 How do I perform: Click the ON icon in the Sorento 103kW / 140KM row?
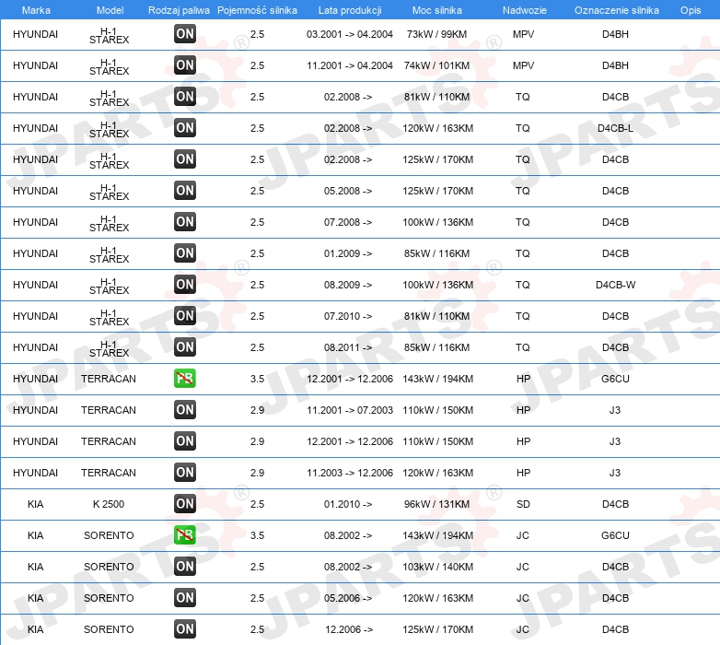click(185, 567)
